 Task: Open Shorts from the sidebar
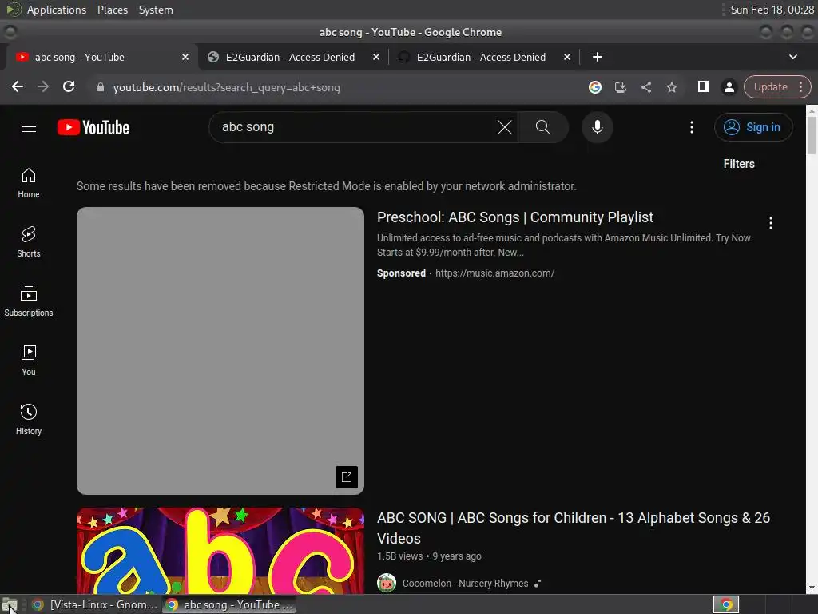(29, 242)
